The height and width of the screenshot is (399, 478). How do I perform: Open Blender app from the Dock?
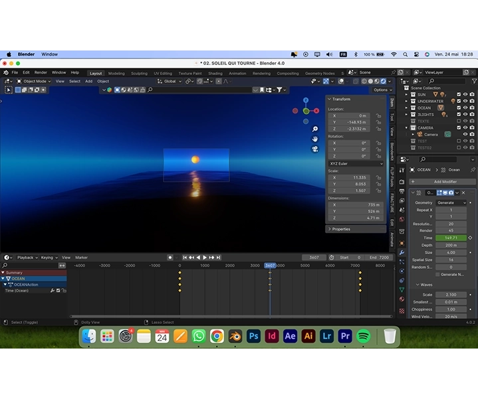coord(235,336)
